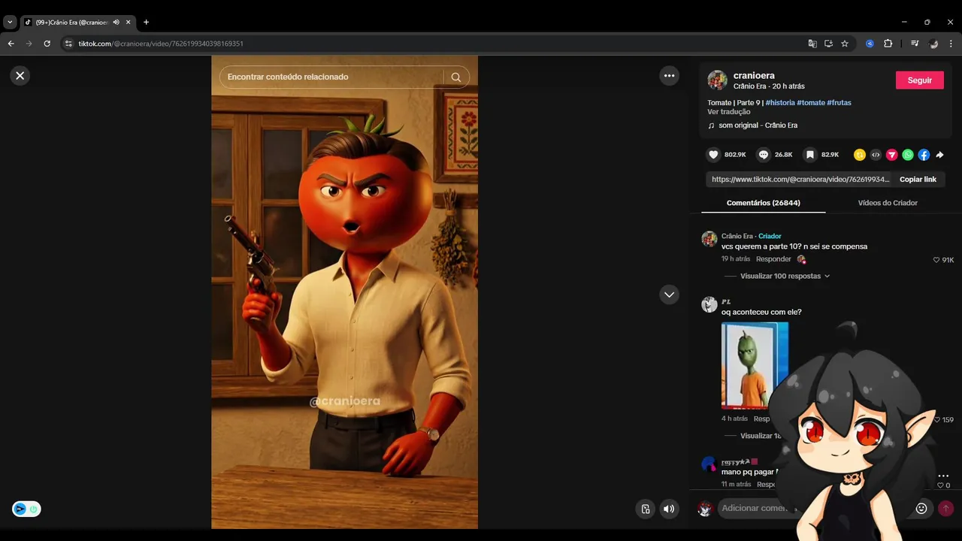Click the install app icon in address bar
Screen dimensions: 962x541
(x=828, y=44)
